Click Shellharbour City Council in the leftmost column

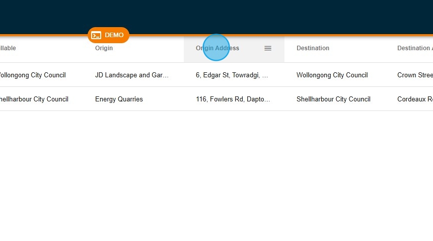pyautogui.click(x=33, y=99)
